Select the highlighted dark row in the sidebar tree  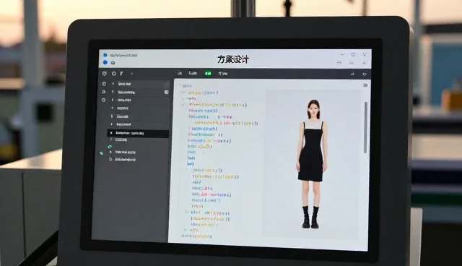(x=138, y=133)
